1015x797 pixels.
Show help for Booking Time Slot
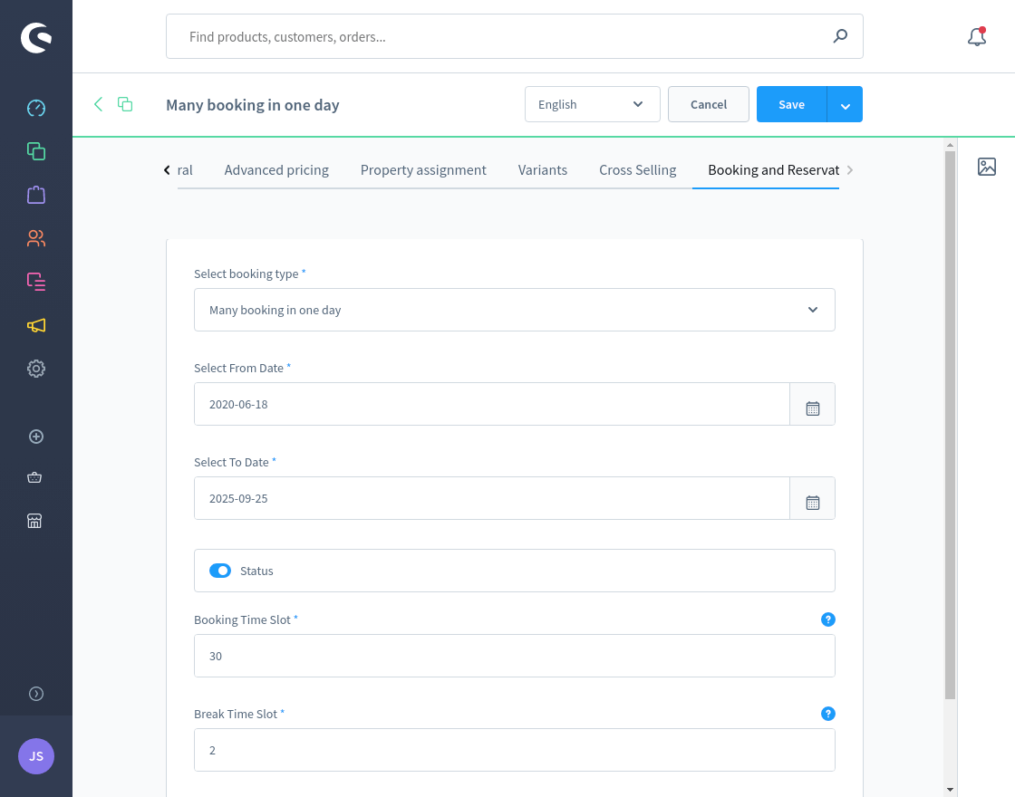click(x=828, y=619)
